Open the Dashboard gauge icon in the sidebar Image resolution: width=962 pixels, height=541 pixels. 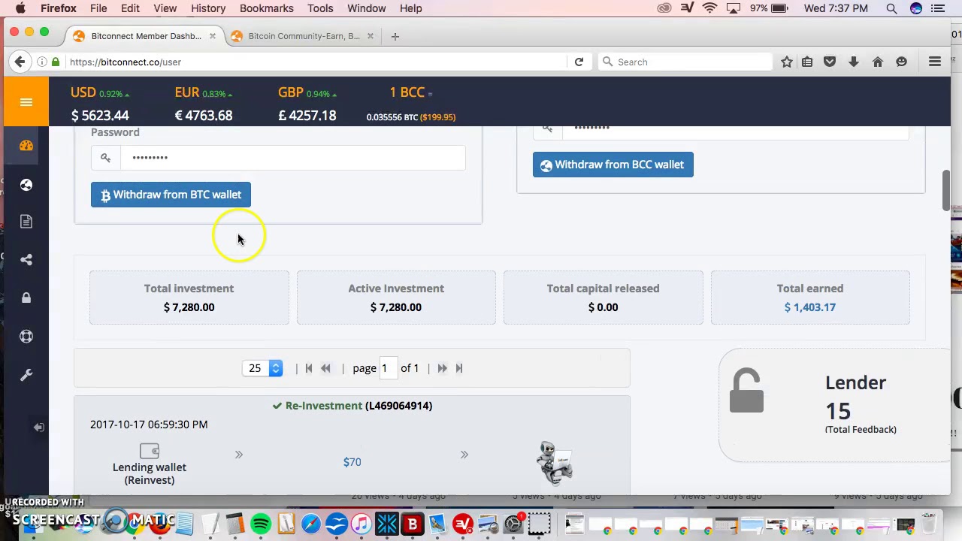pyautogui.click(x=26, y=146)
